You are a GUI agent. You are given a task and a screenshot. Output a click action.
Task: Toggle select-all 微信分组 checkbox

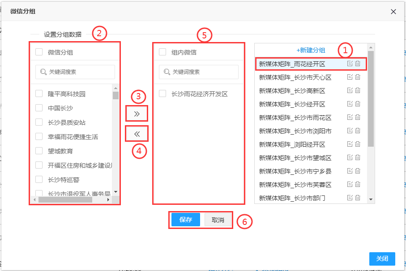click(39, 52)
